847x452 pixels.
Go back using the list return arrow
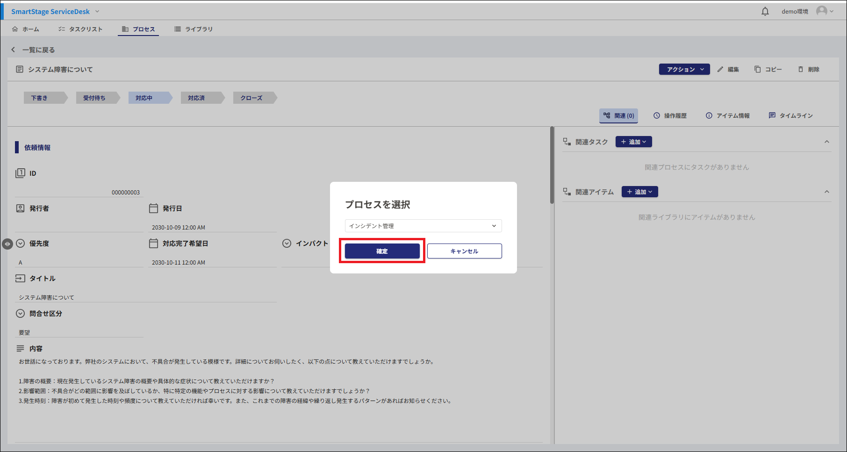tap(14, 50)
